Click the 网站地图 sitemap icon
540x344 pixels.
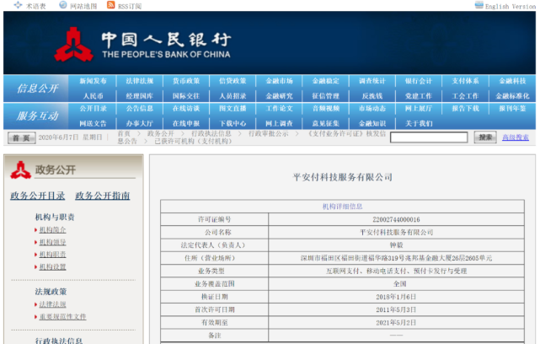tap(63, 5)
